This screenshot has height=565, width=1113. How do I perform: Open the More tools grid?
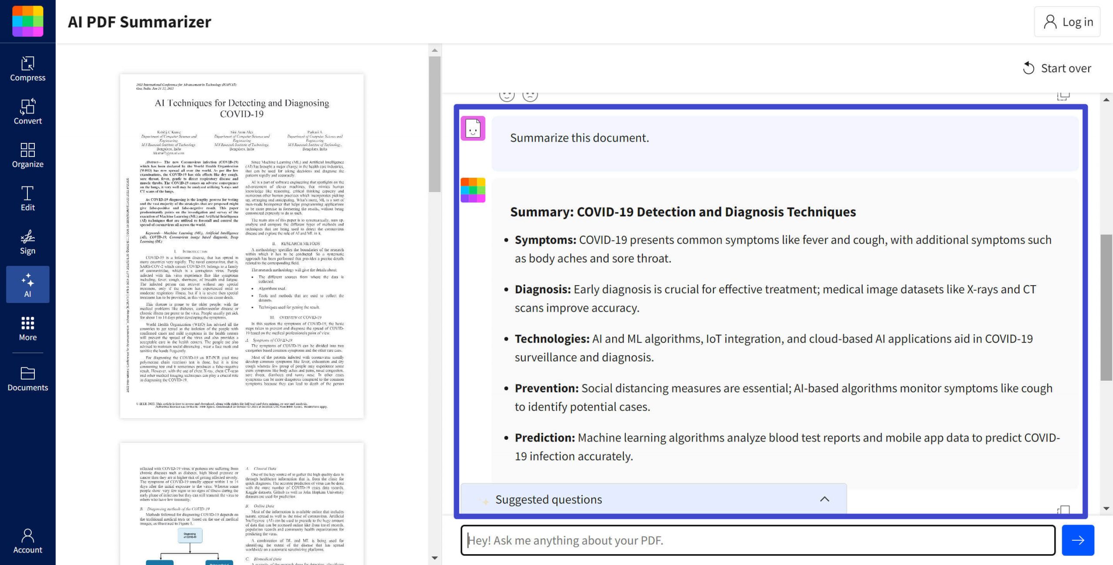27,328
